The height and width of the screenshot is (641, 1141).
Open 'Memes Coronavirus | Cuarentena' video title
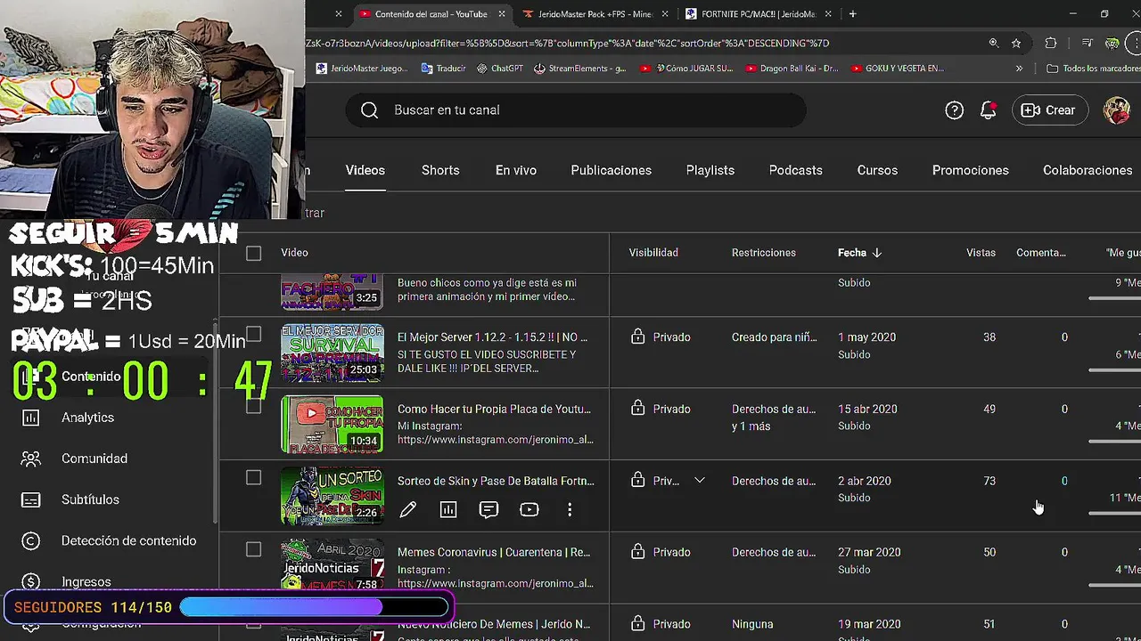pos(494,552)
